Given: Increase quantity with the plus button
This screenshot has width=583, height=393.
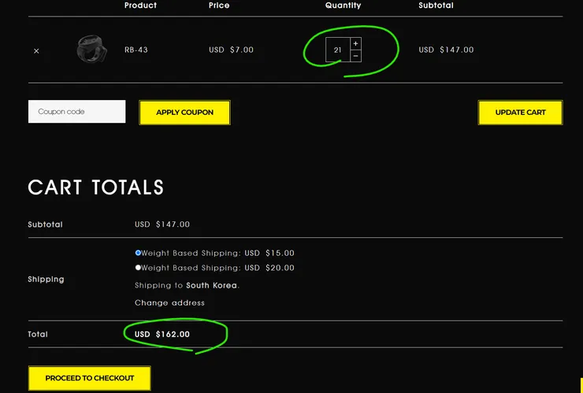Looking at the screenshot, I should [355, 43].
